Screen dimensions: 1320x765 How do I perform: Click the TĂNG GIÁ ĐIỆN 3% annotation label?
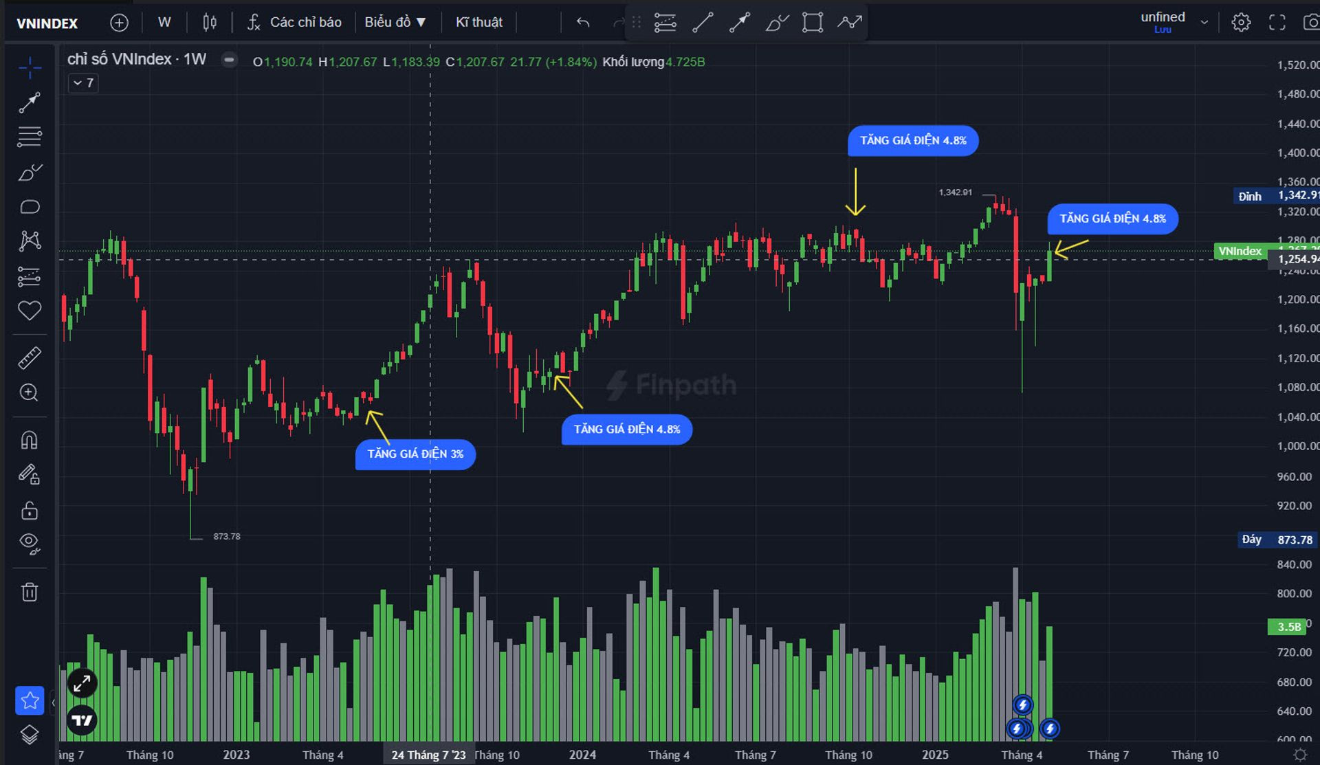[415, 454]
